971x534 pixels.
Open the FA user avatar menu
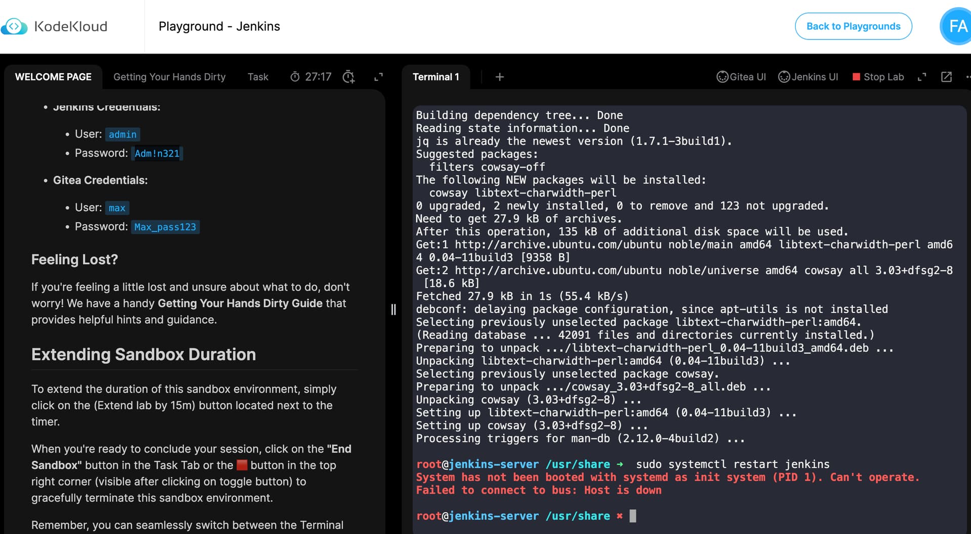pos(956,26)
